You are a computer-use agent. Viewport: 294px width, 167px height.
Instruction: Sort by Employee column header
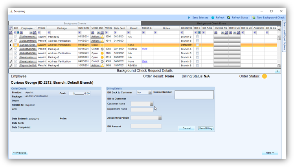pos(27,28)
